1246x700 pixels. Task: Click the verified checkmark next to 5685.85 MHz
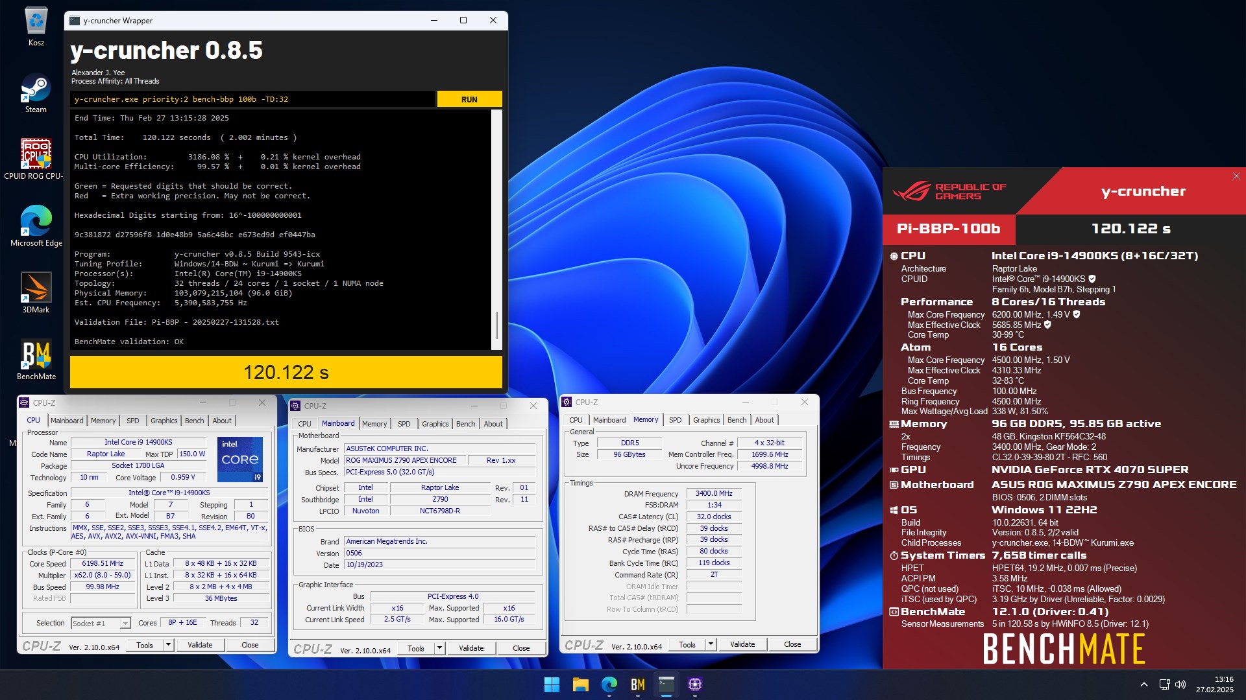(1047, 325)
